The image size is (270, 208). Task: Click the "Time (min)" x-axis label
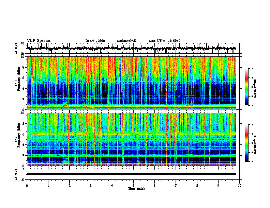click(136, 189)
